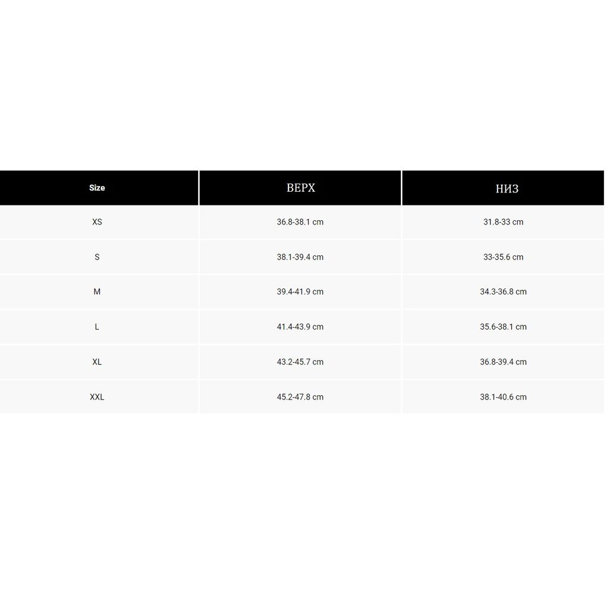Click the 45.2-47.8 cm cell
The image size is (608, 602).
(x=300, y=397)
